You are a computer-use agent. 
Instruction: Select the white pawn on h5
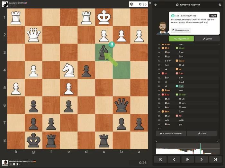tap(16, 88)
